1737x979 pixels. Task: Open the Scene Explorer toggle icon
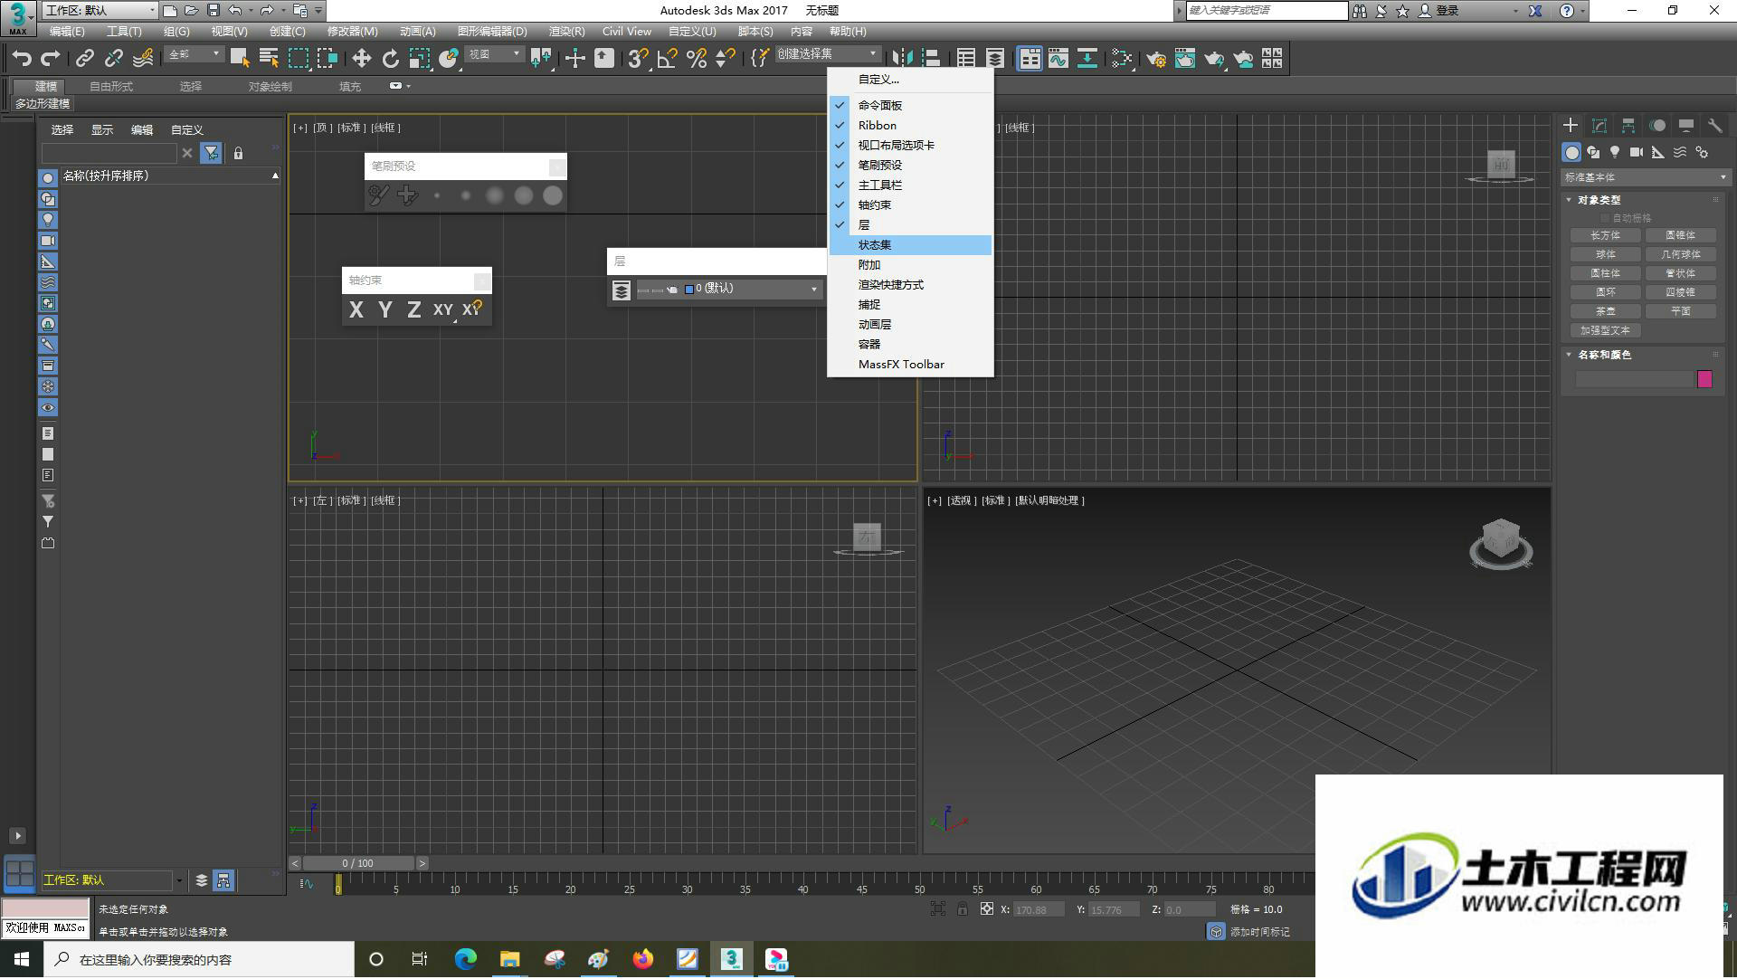pyautogui.click(x=966, y=59)
